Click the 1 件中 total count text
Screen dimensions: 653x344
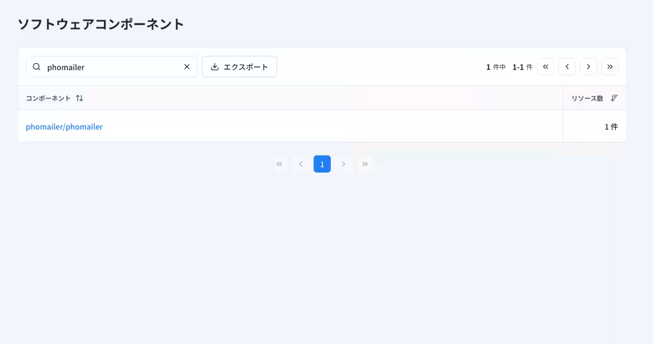tap(496, 67)
